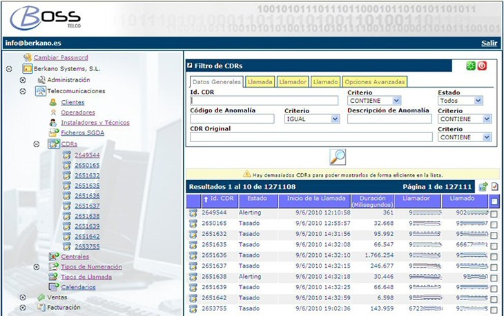Image resolution: width=504 pixels, height=316 pixels.
Task: Click the Telecomunicaciones tree node icon
Action: [41, 91]
